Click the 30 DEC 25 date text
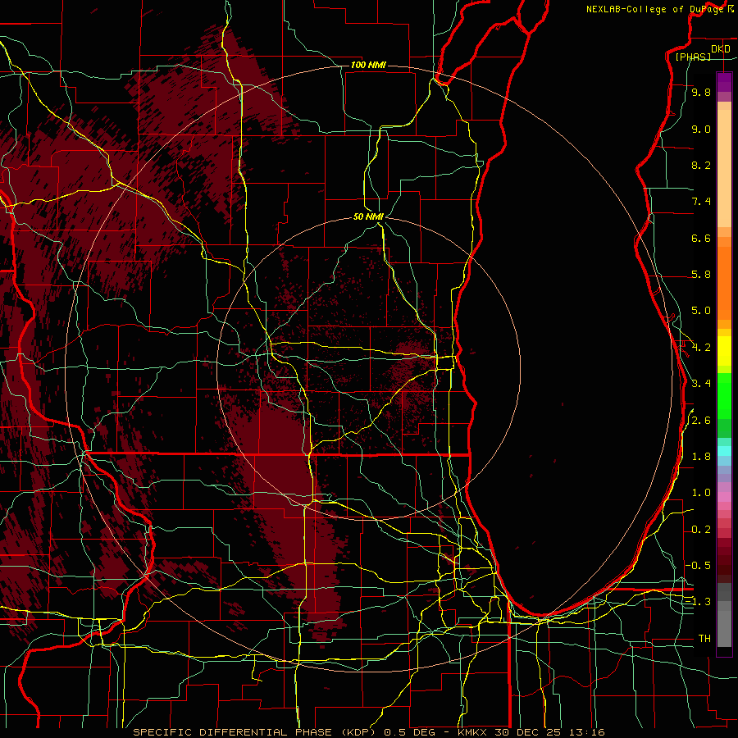Viewport: 738px width, 738px height. pos(527,732)
